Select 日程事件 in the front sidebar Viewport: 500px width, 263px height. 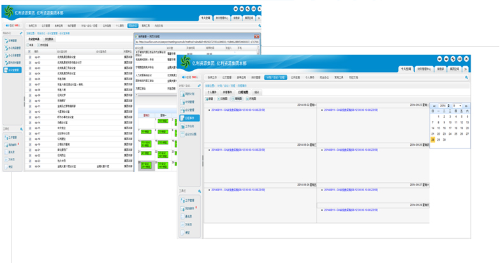tap(190, 118)
